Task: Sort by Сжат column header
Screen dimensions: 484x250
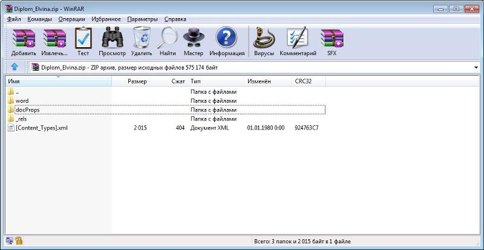Action: click(x=169, y=81)
